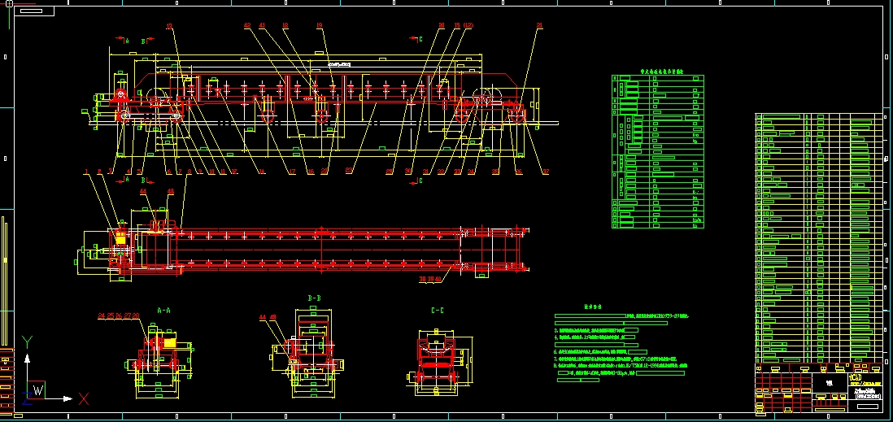Pick part balloon number 19
This screenshot has width=893, height=422.
[x=320, y=26]
